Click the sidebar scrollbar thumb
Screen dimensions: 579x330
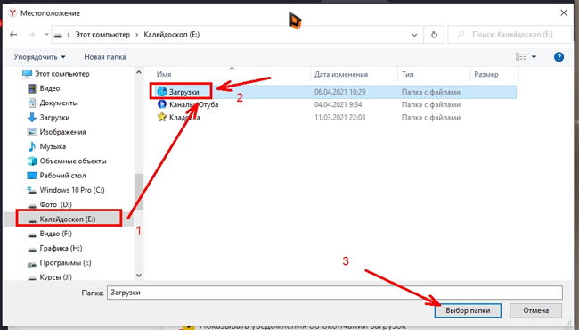pos(139,192)
